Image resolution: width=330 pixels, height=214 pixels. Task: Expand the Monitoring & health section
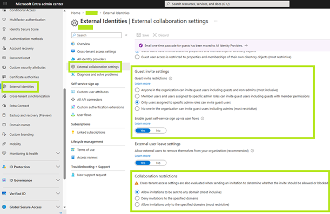58,153
